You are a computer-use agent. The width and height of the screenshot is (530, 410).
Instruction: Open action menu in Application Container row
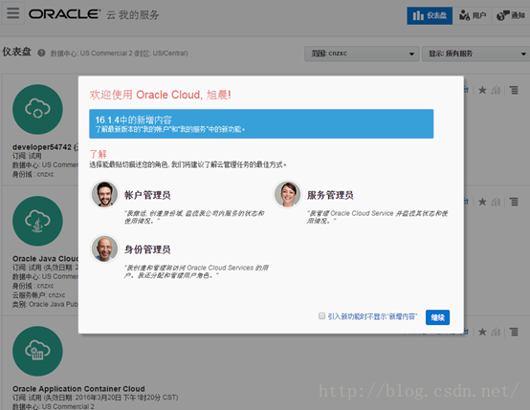tap(514, 332)
